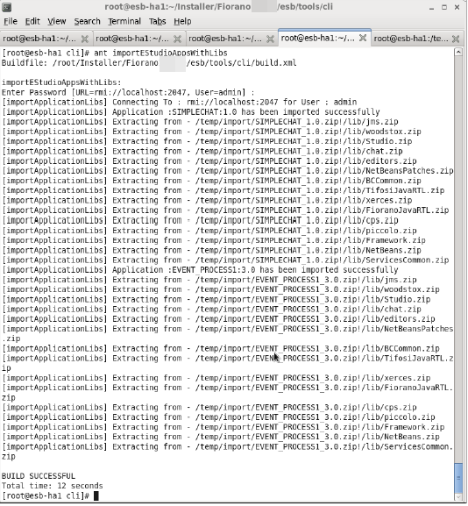Open the Tabs menu
Viewport: 468px width, 506px height.
(x=157, y=21)
